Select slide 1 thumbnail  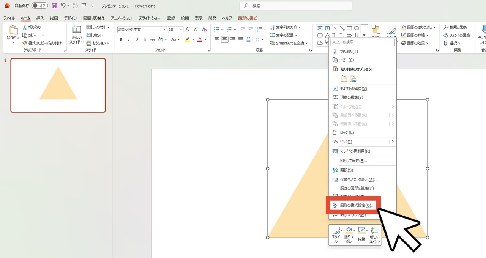58,85
